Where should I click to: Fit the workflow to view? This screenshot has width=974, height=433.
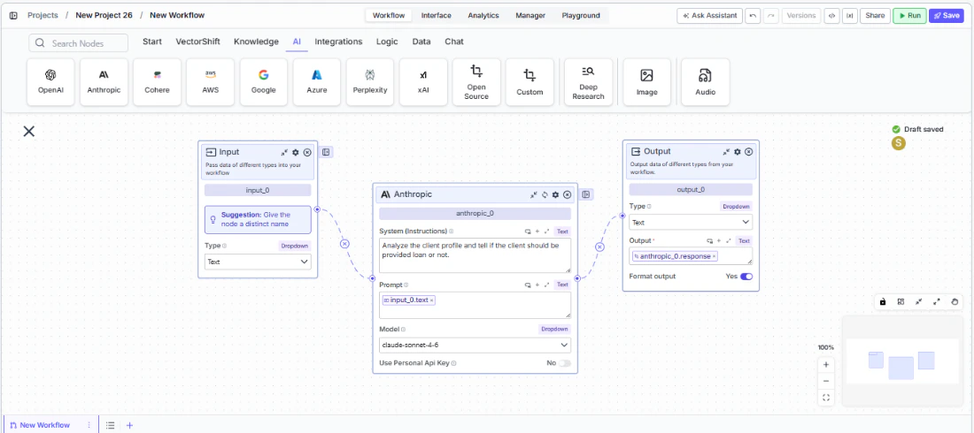pyautogui.click(x=826, y=398)
